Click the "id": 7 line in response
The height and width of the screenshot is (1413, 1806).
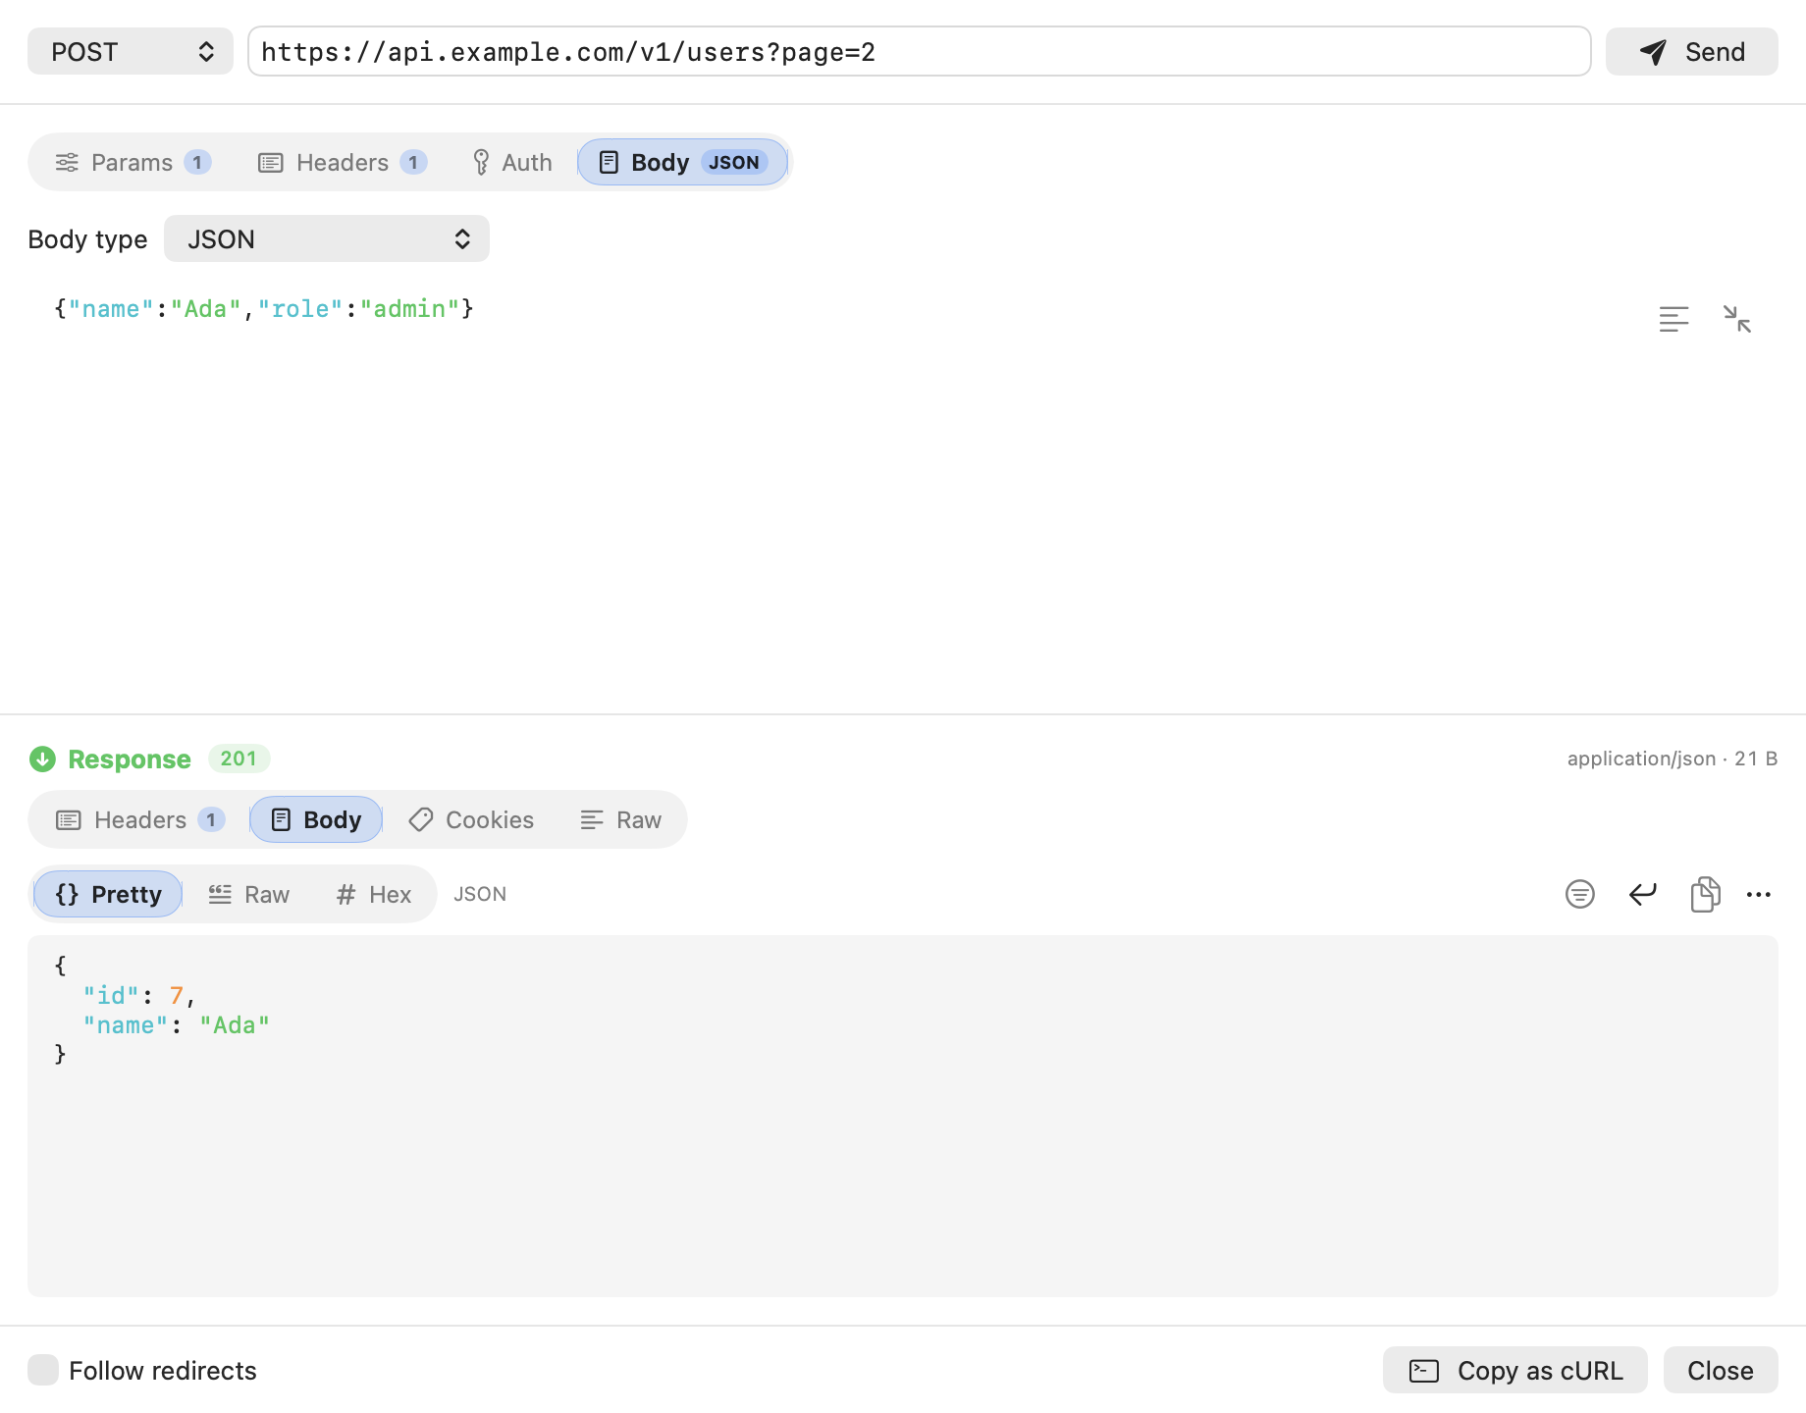pyautogui.click(x=138, y=995)
